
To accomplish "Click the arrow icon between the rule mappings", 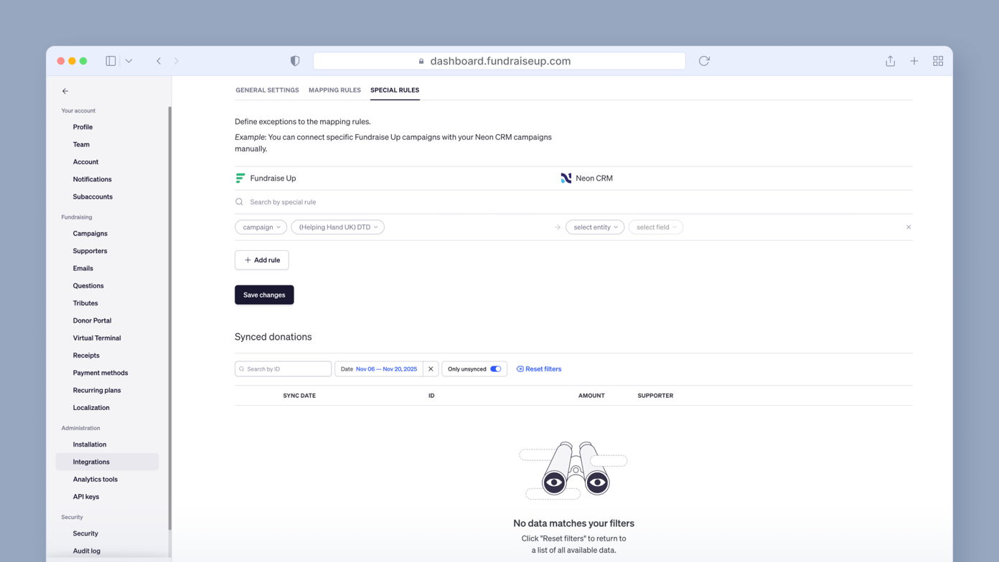I will coord(558,227).
